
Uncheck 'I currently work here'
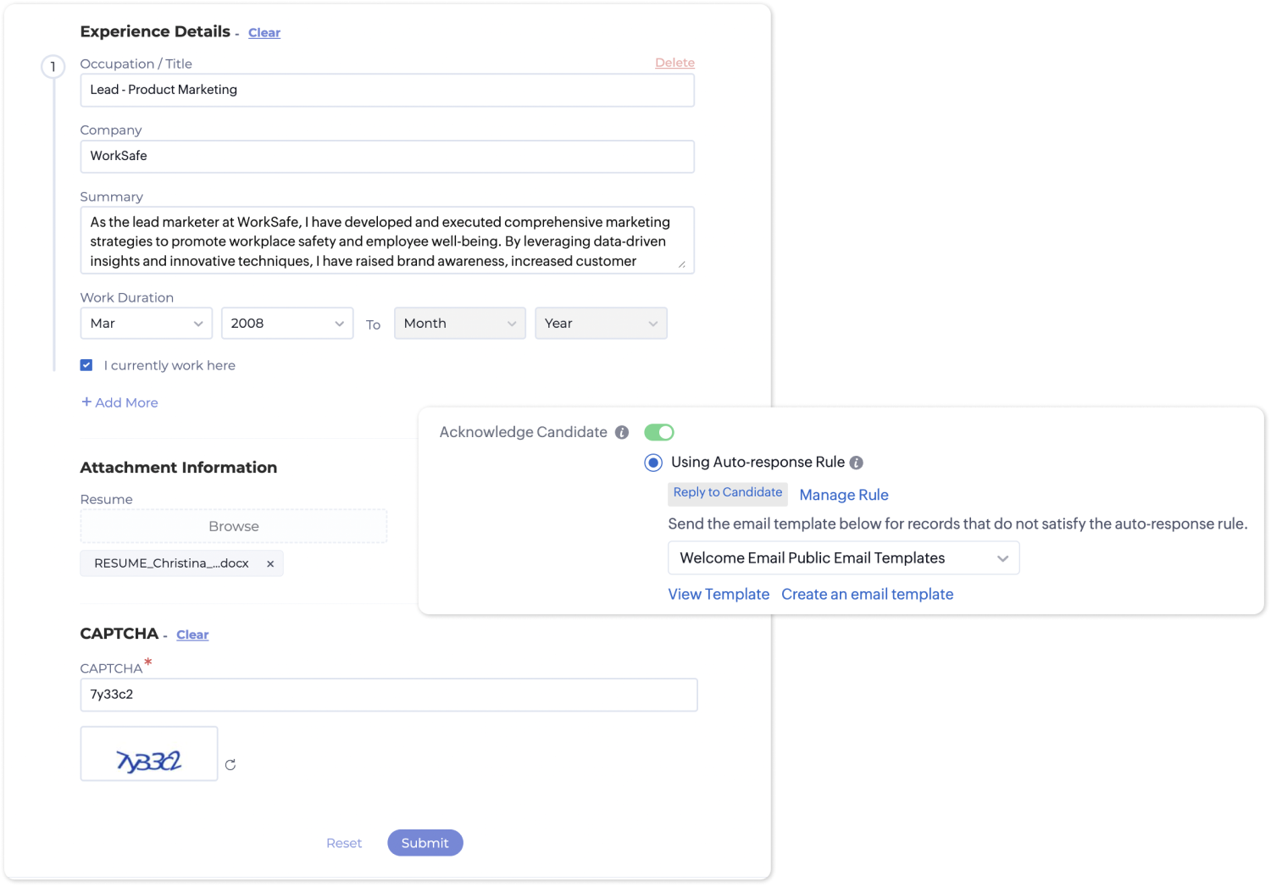(86, 364)
